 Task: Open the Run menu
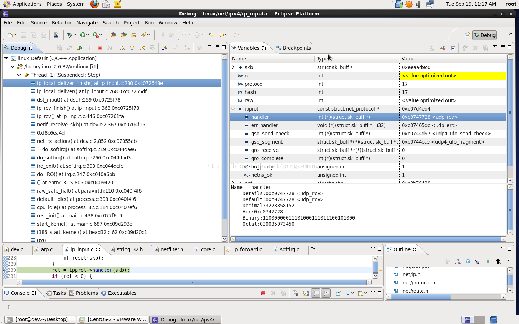[149, 23]
